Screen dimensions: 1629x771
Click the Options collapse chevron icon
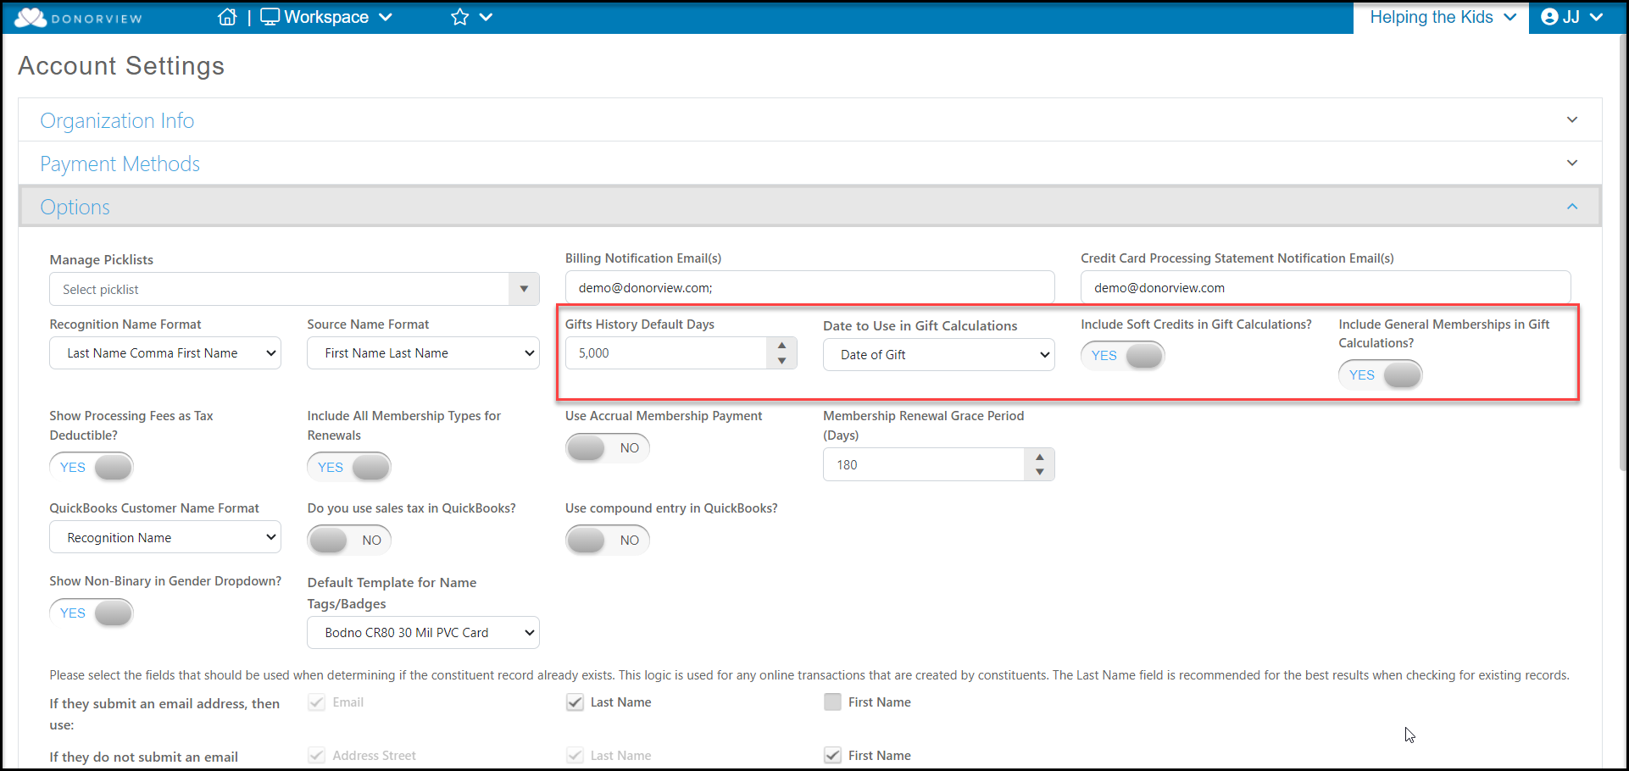point(1572,206)
